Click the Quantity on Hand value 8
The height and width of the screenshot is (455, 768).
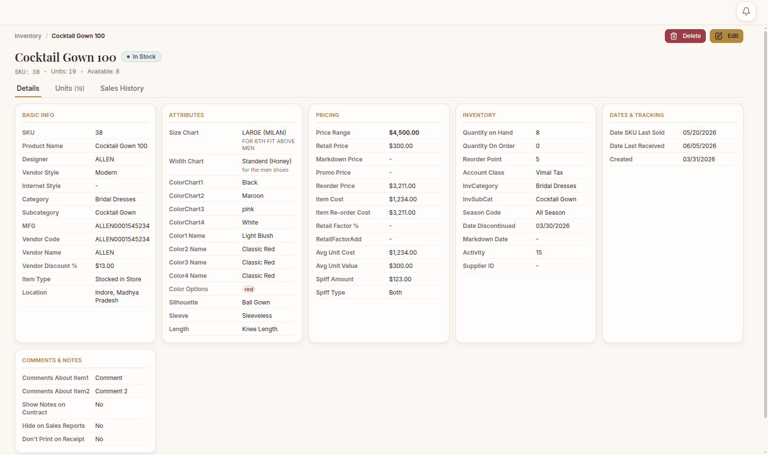click(538, 133)
